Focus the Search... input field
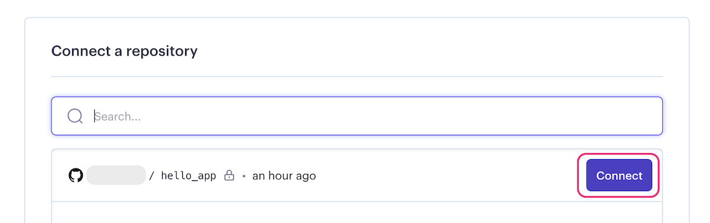This screenshot has width=710, height=223. pos(357,116)
